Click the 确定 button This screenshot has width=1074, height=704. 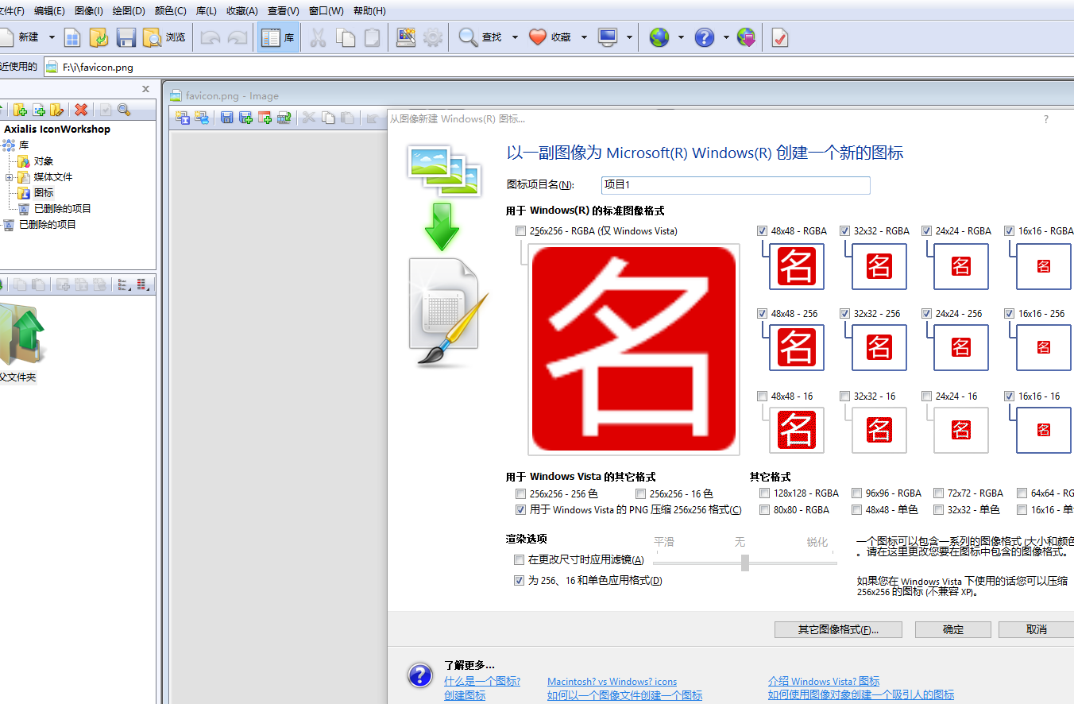pos(953,629)
